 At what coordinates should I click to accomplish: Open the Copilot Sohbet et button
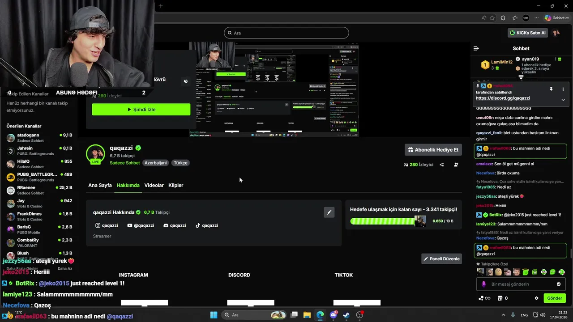pos(557,18)
